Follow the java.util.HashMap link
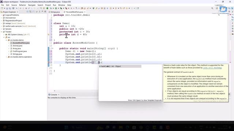Screen dimensions: 234x131 pos(212,68)
